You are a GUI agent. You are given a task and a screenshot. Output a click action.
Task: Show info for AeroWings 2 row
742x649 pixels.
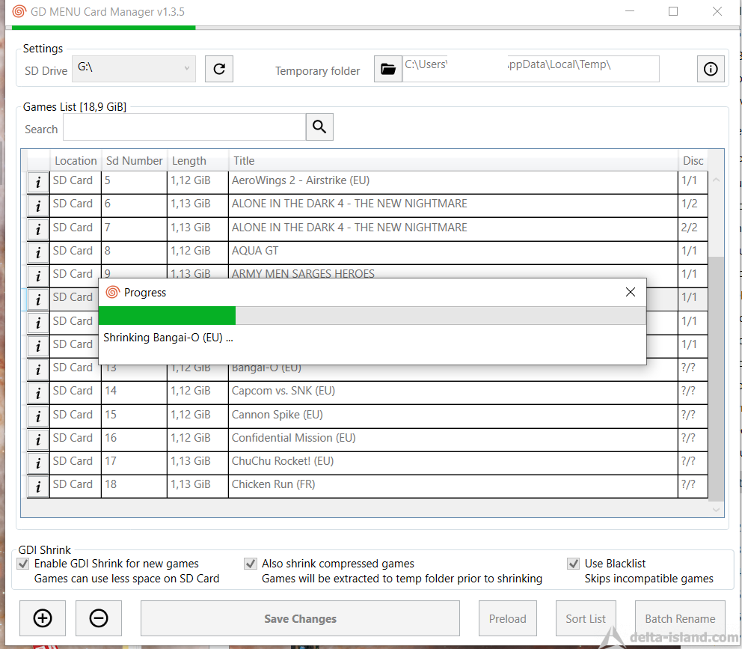click(38, 183)
